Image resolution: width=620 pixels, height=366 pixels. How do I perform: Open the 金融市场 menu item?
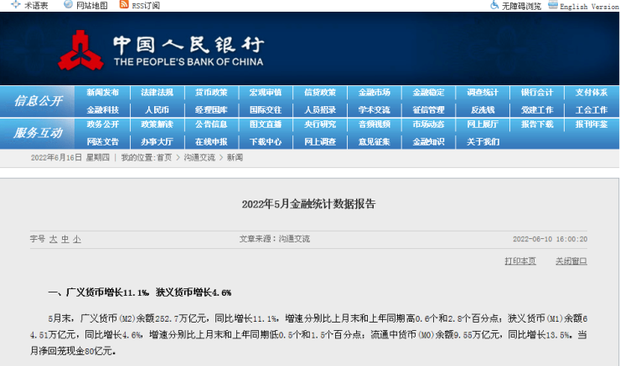point(374,92)
